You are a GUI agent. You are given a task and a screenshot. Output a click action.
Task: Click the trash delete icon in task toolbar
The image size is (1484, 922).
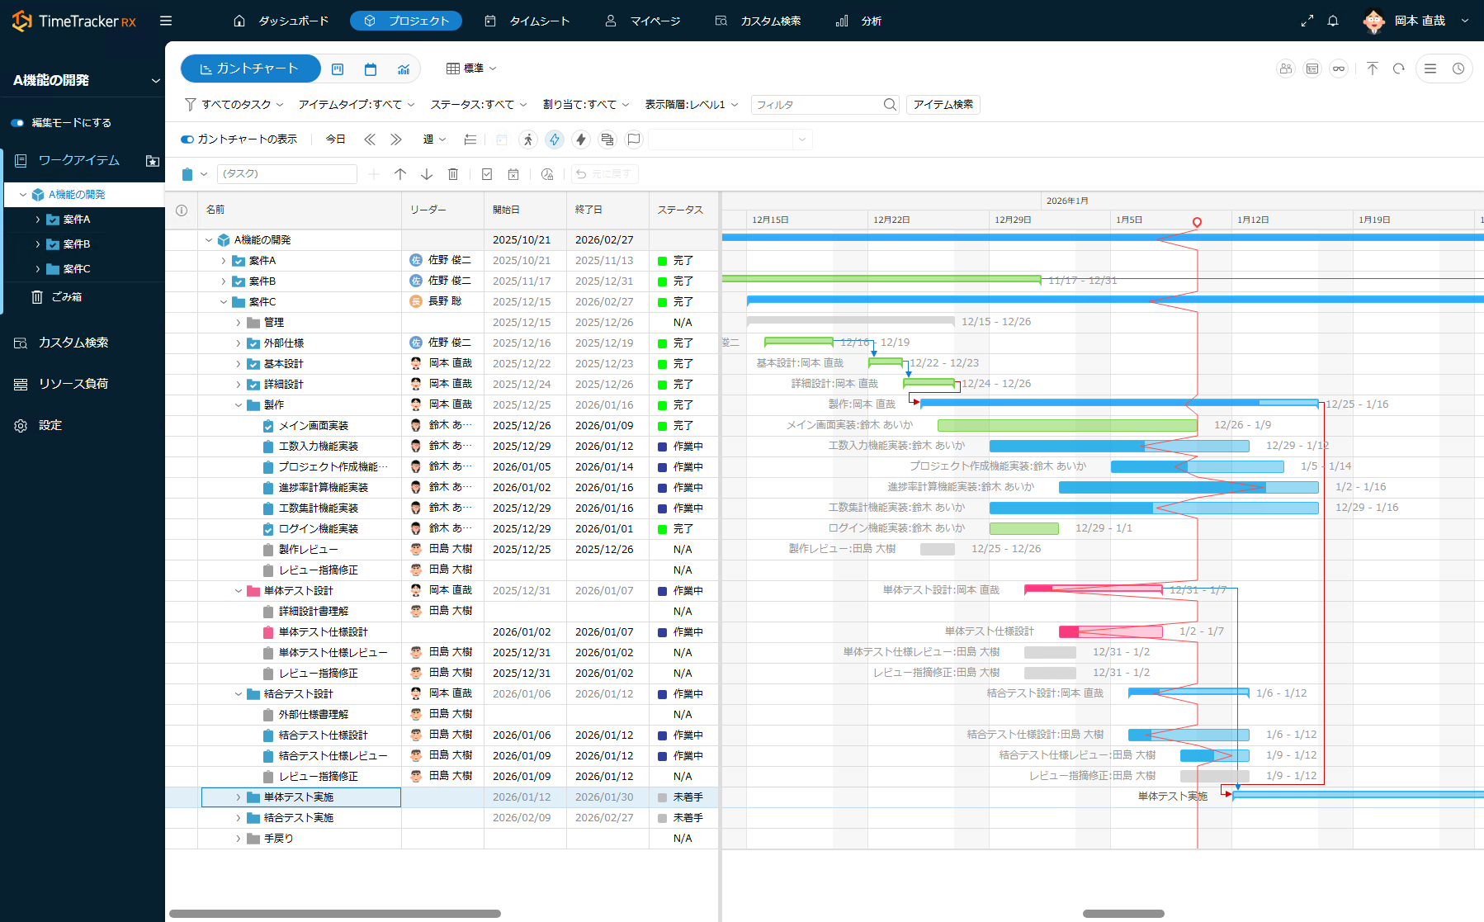click(x=453, y=174)
